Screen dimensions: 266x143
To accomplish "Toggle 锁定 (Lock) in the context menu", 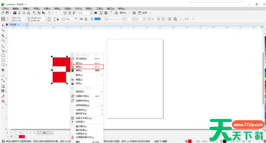I will tap(79, 83).
